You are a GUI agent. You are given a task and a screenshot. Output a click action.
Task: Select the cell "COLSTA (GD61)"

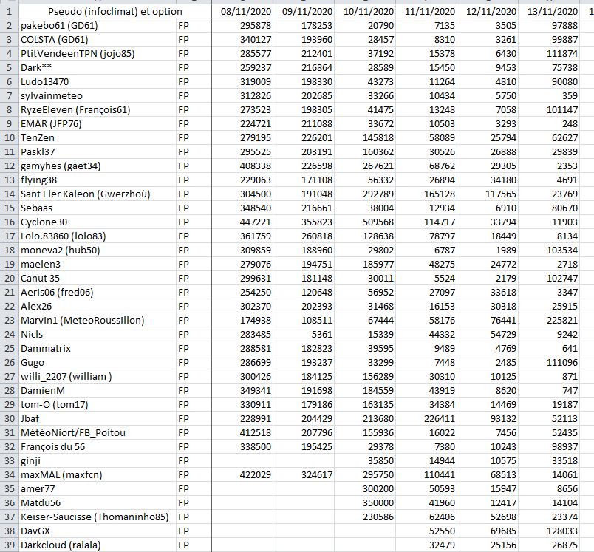[x=98, y=40]
